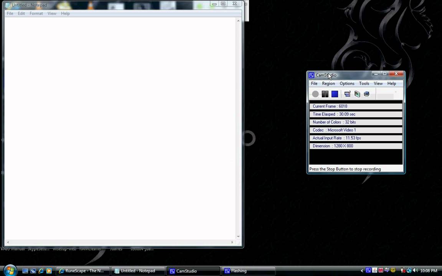Screen dimensions: 442x276
Task: Switch to CamStudio taskbar button
Action: [x=193, y=271]
